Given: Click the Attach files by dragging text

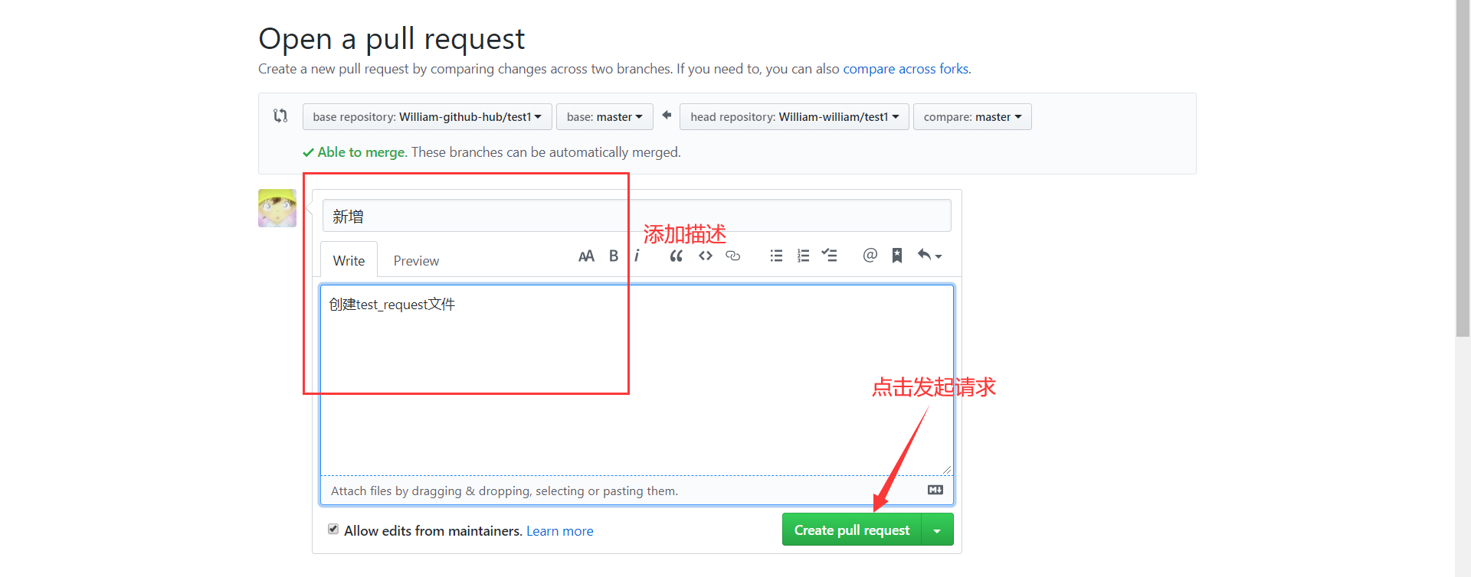Looking at the screenshot, I should point(504,491).
